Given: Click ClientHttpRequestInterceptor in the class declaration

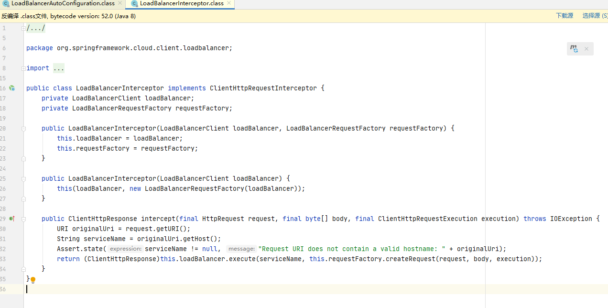Looking at the screenshot, I should (263, 88).
